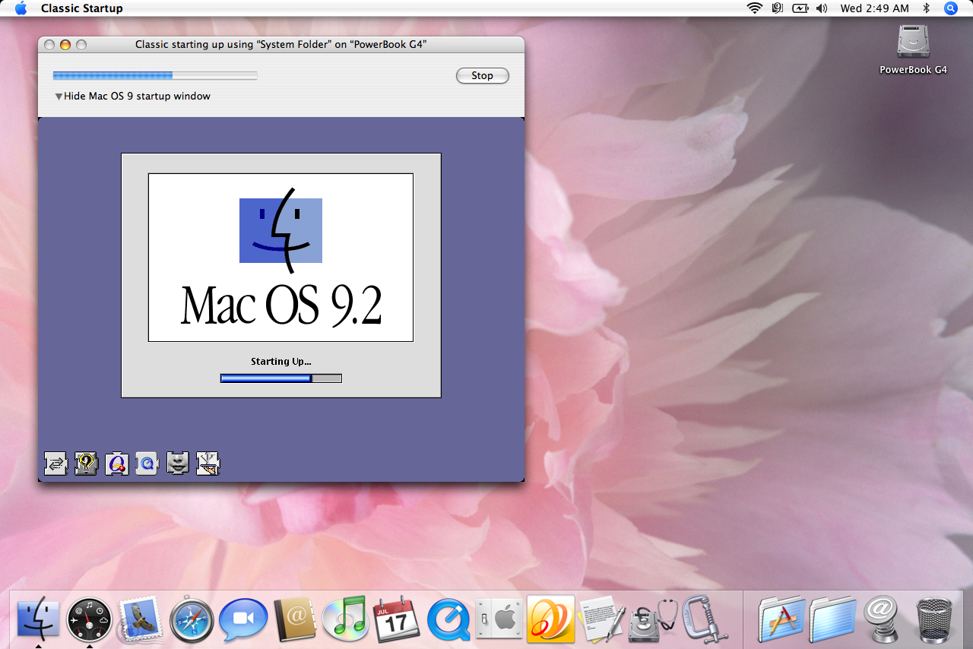Open the AirPort Wi-Fi status menu

[x=754, y=8]
